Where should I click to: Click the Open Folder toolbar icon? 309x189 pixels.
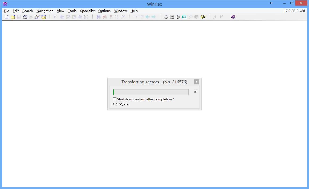[43, 17]
